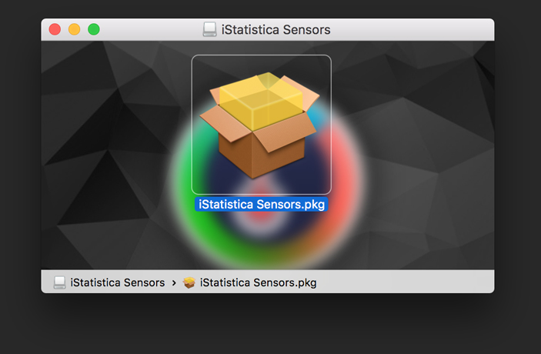Click the disk icon in the path bar
This screenshot has height=354, width=541.
(x=59, y=282)
